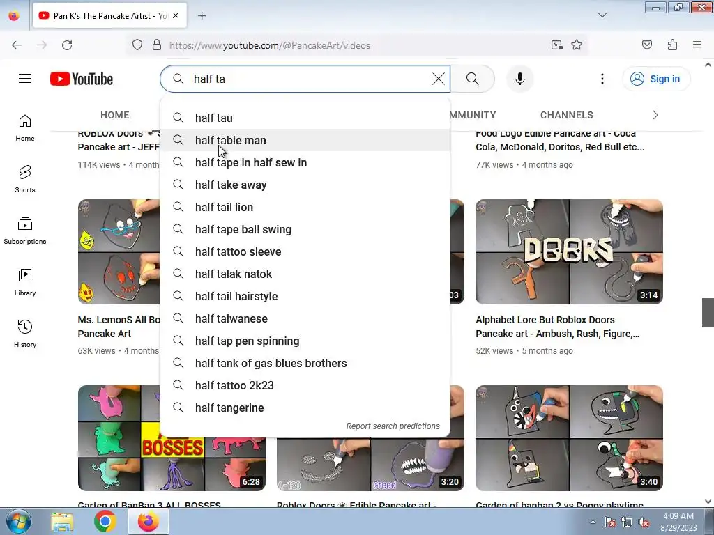Go back using the browser back arrow
The width and height of the screenshot is (714, 535).
click(17, 45)
